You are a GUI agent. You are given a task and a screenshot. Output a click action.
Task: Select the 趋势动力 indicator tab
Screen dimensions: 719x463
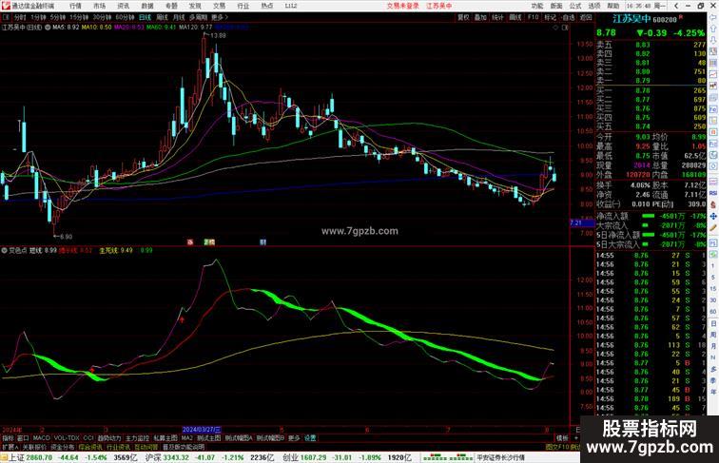point(109,438)
